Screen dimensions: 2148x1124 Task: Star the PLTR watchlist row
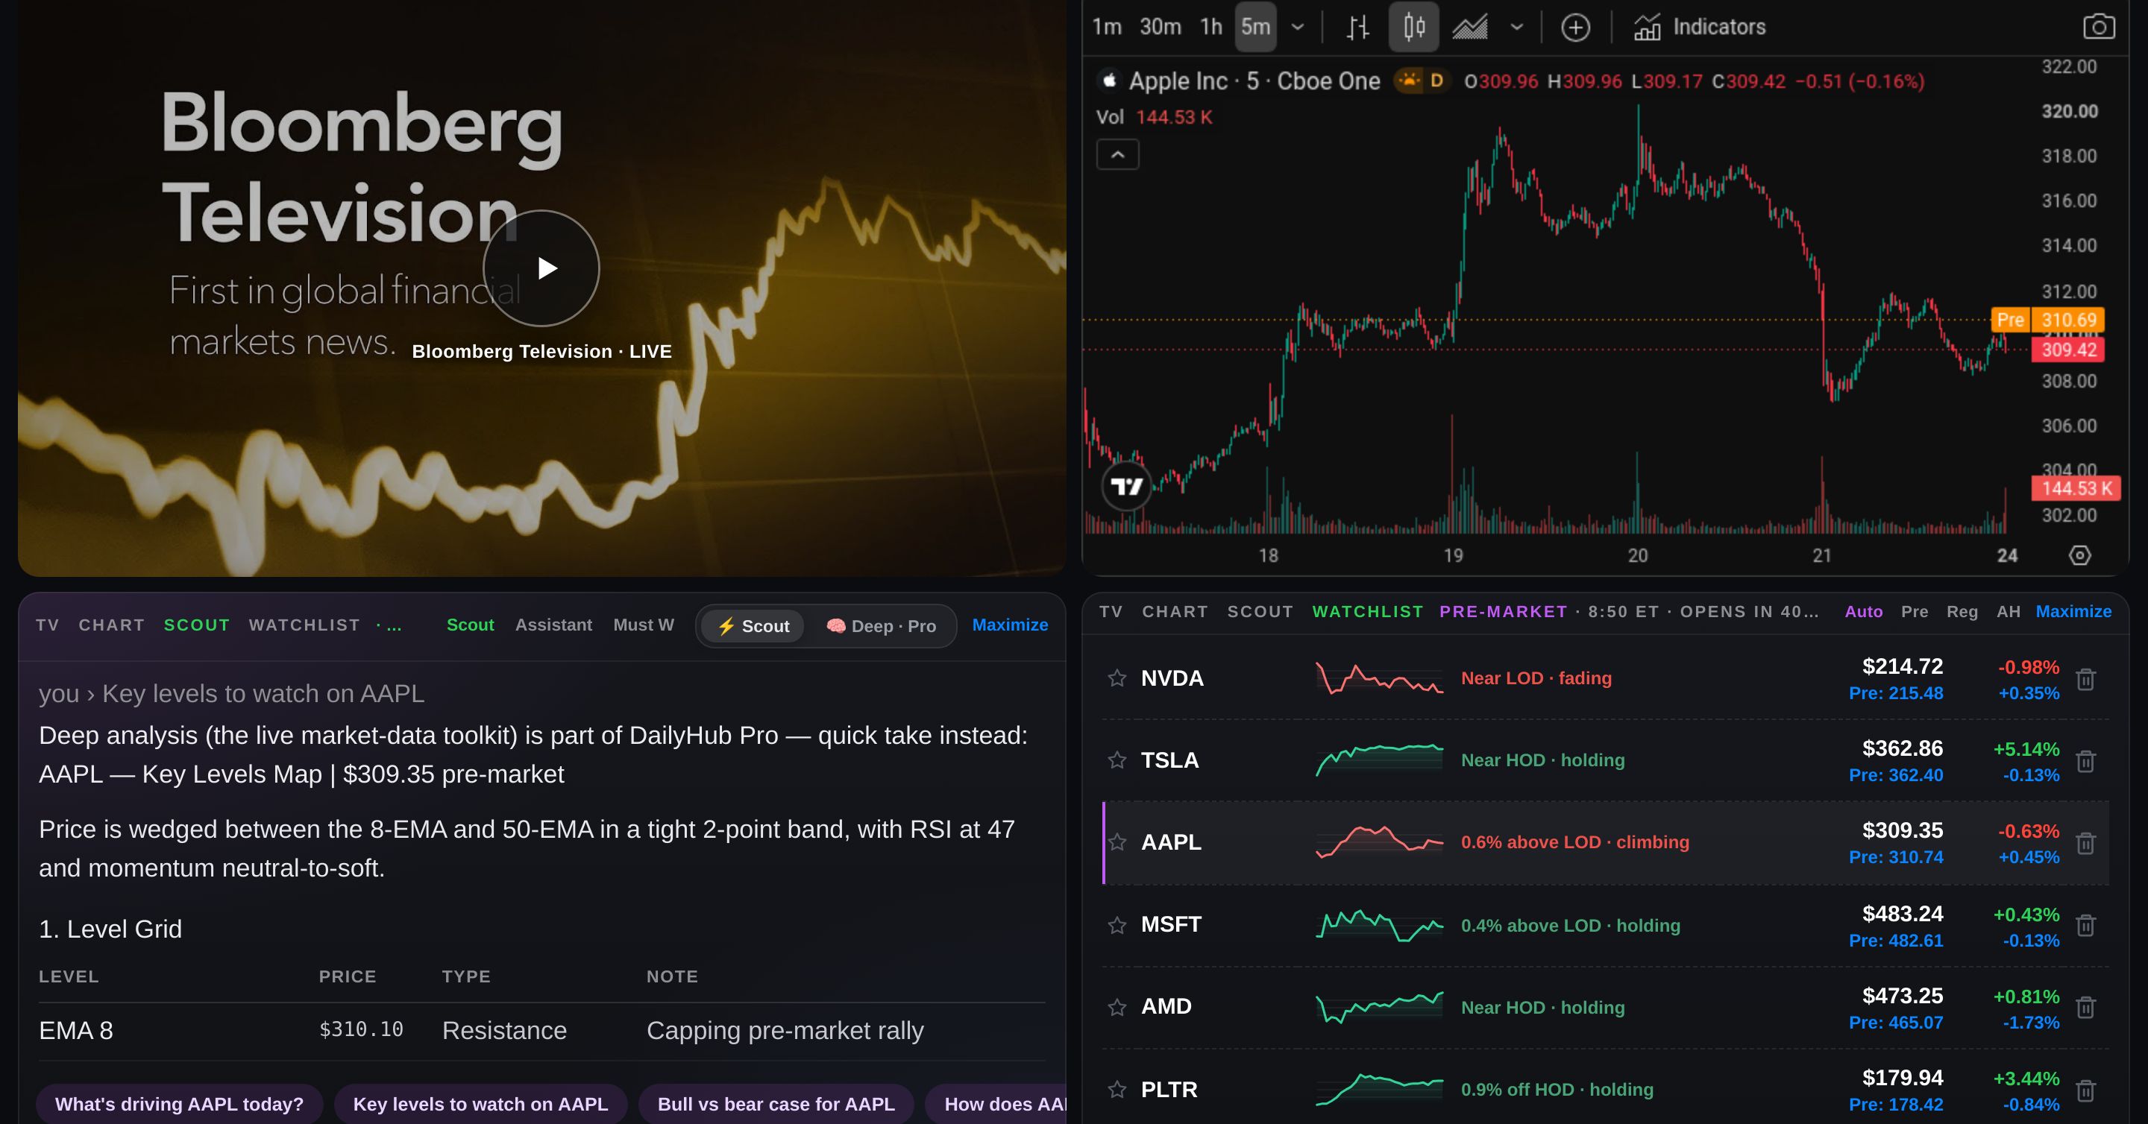[1117, 1089]
